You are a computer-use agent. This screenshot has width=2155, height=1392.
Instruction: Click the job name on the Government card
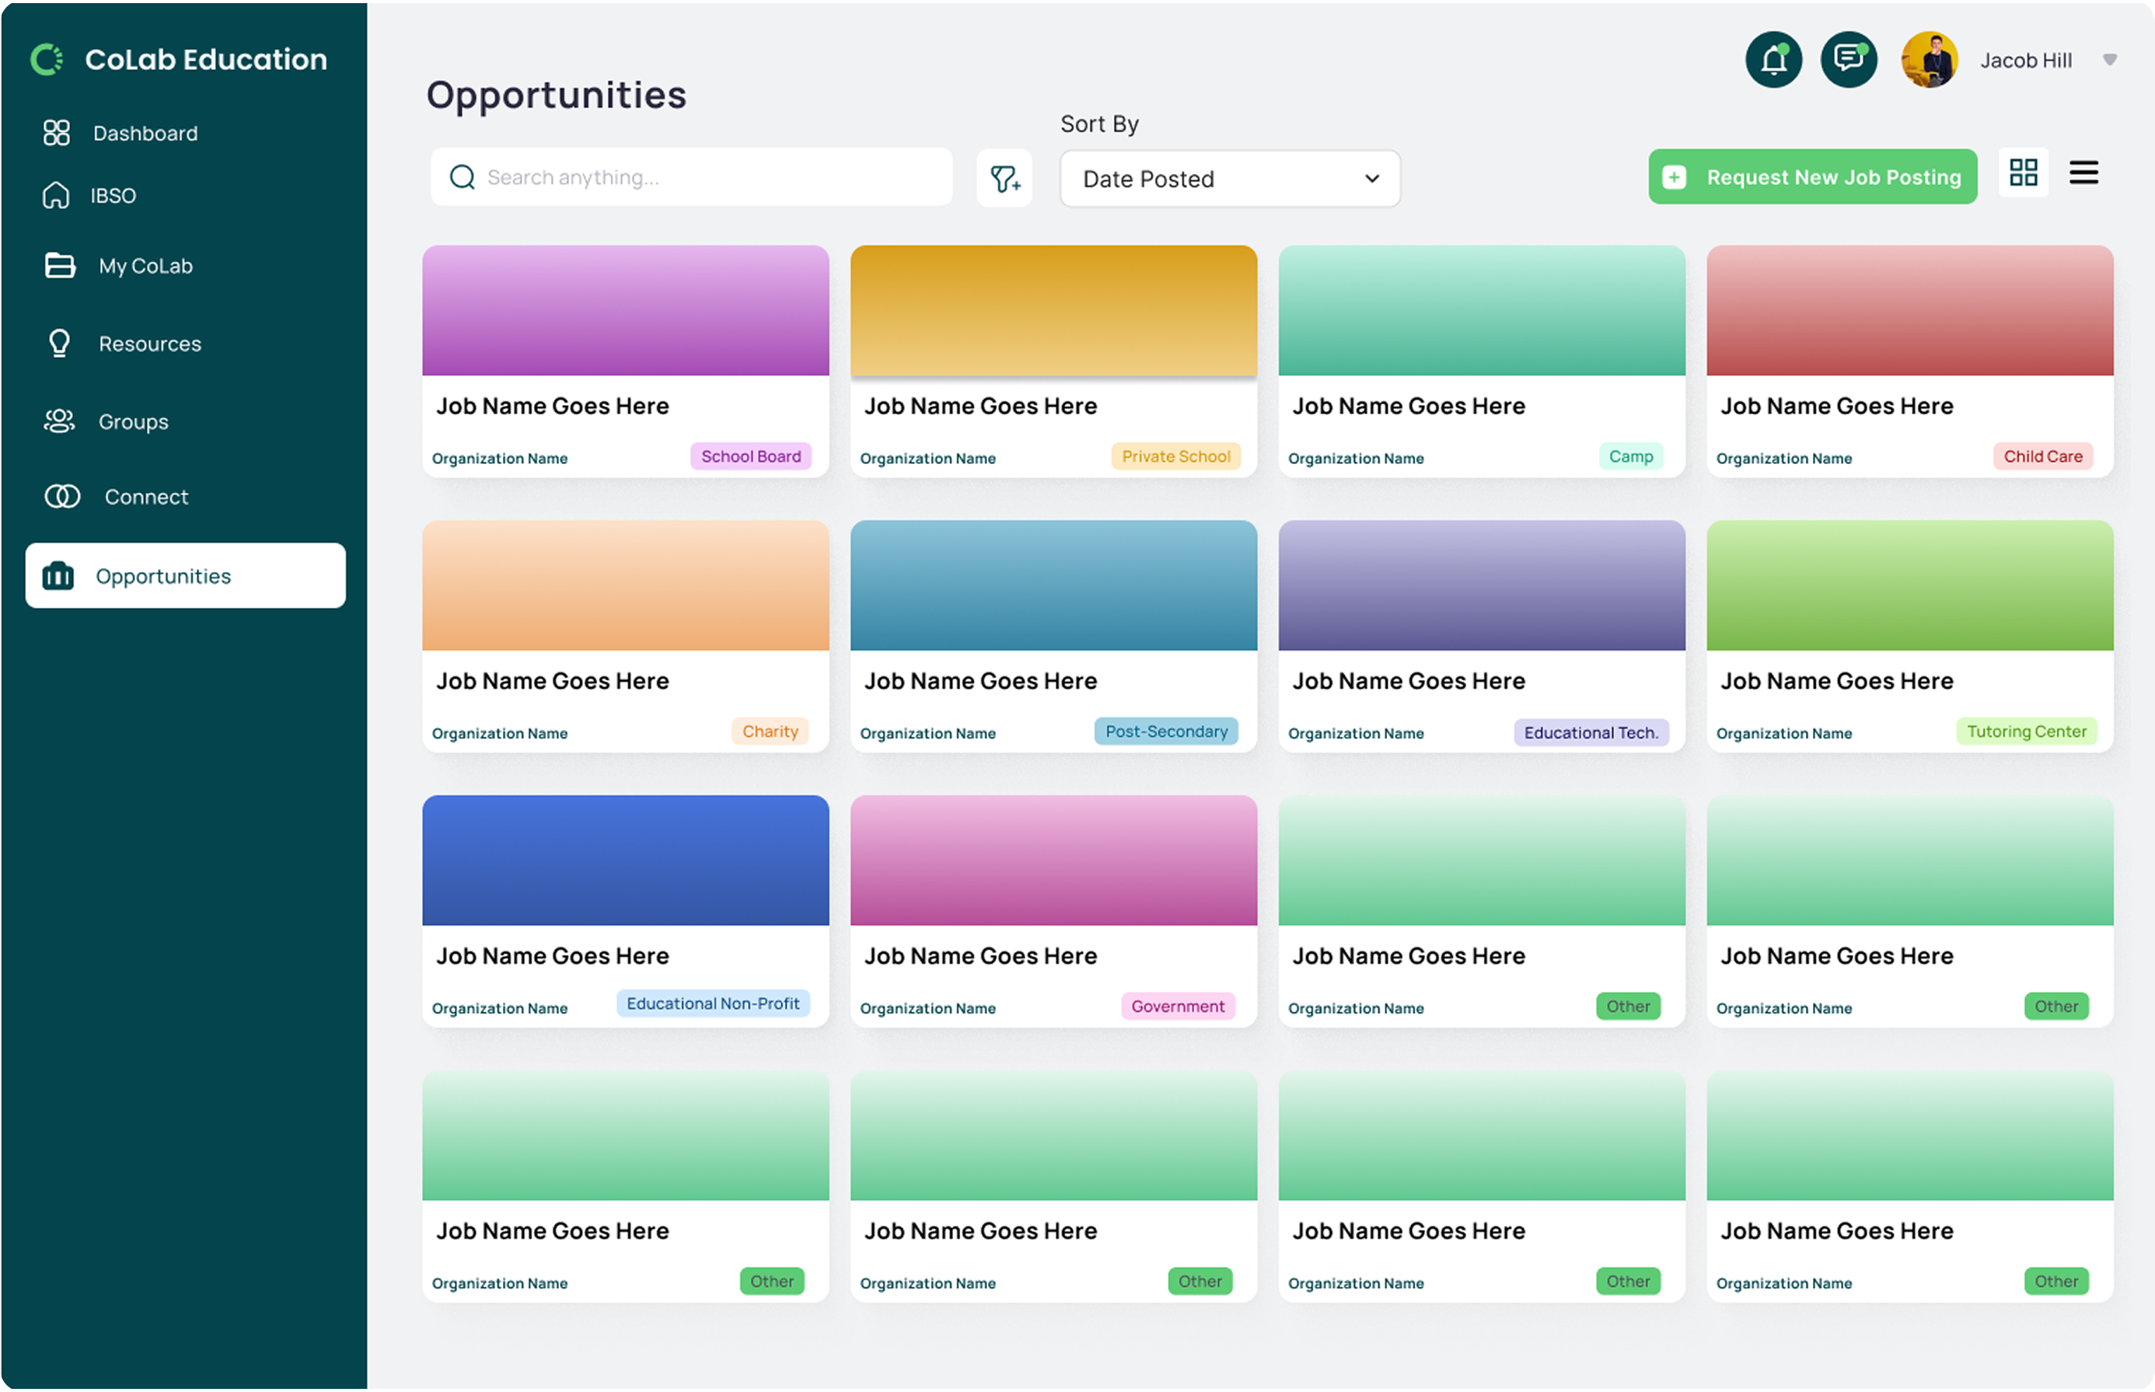(980, 955)
